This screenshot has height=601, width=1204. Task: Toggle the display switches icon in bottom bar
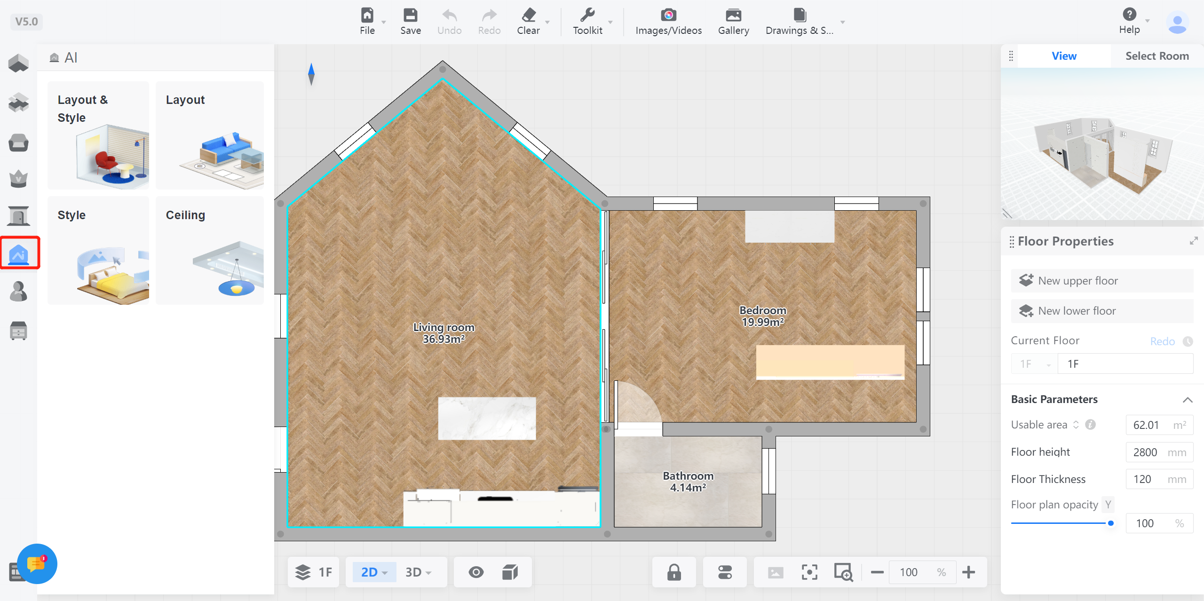click(x=725, y=572)
